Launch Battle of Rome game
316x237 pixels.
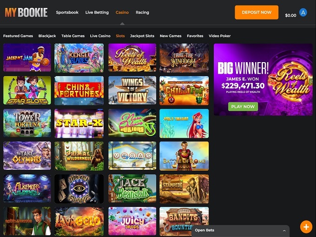pos(184,156)
